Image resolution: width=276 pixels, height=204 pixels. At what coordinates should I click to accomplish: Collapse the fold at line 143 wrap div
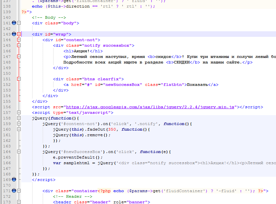19,34
